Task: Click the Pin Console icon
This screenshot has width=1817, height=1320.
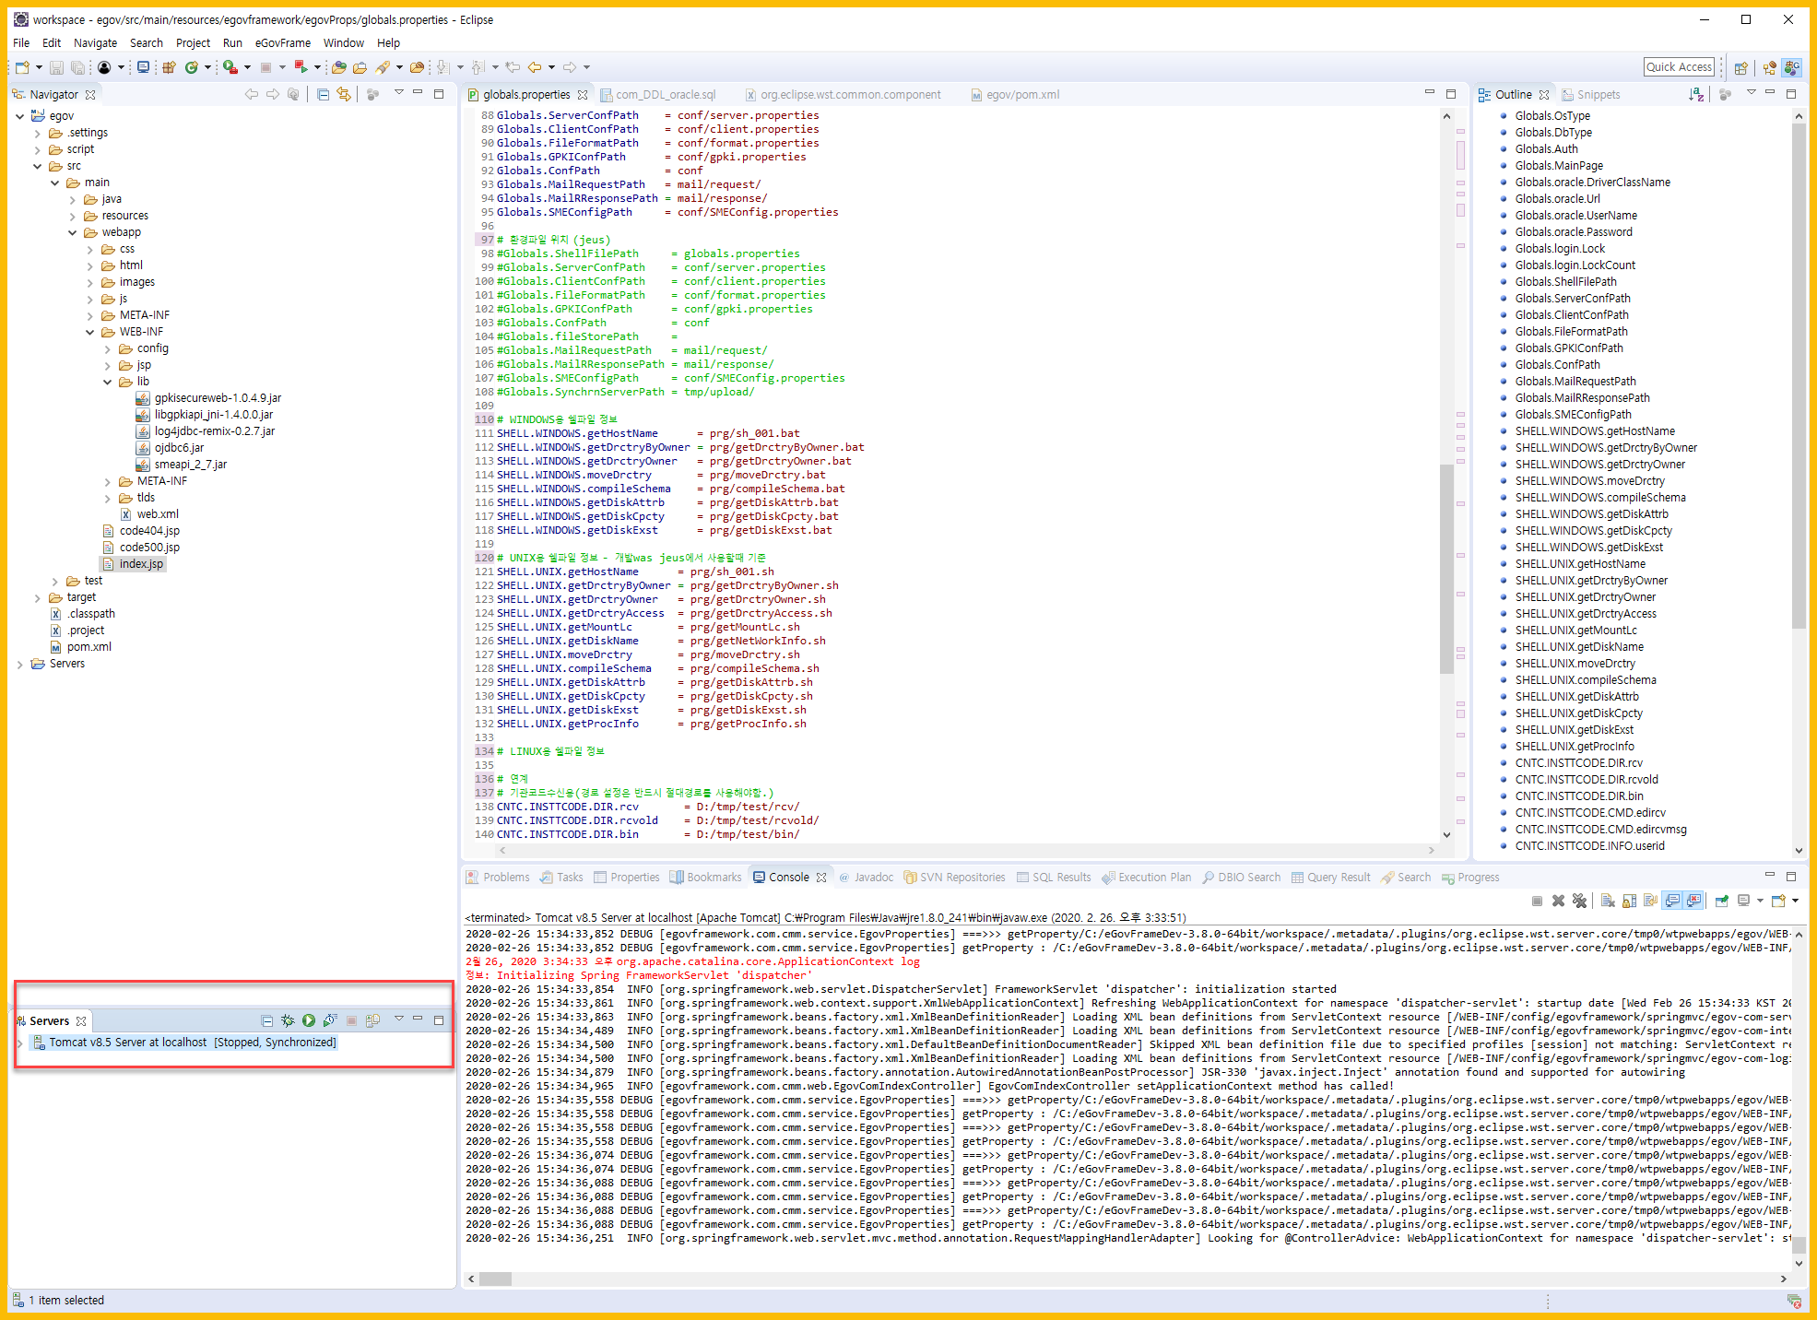Action: (x=1721, y=901)
